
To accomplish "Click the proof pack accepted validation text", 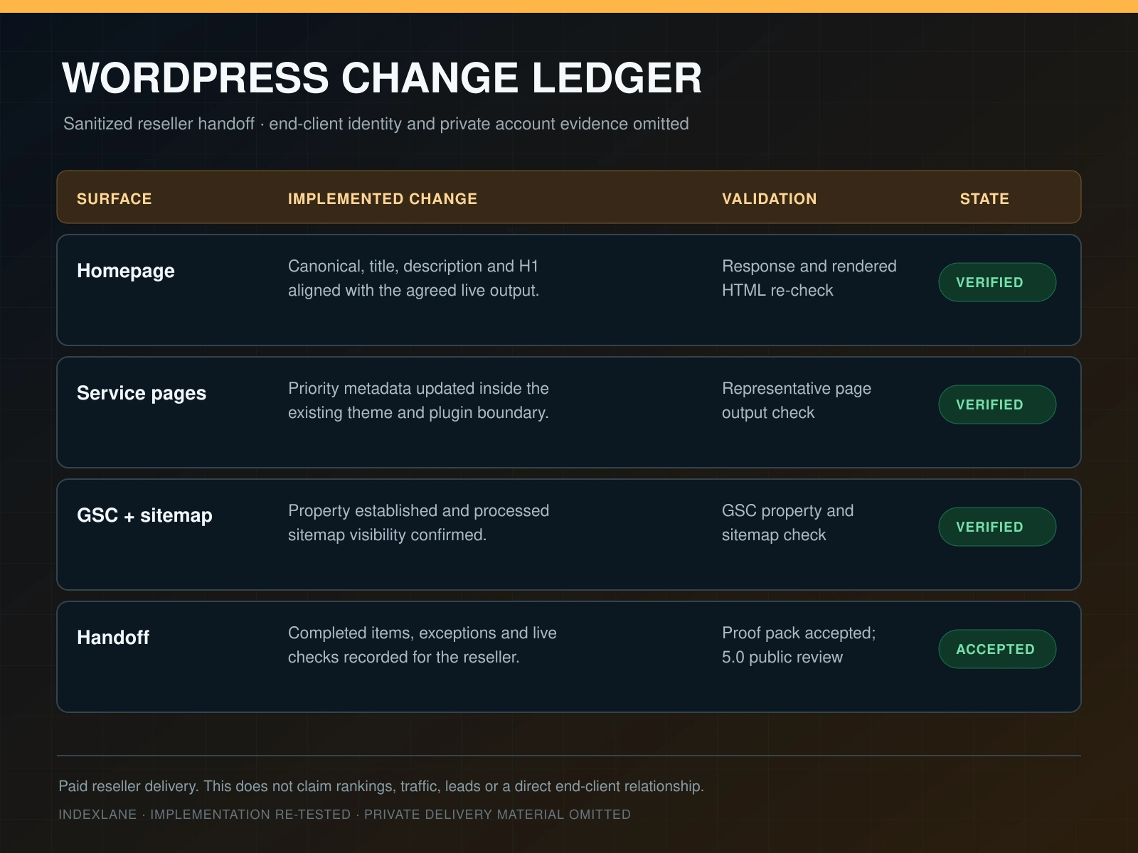I will [799, 645].
